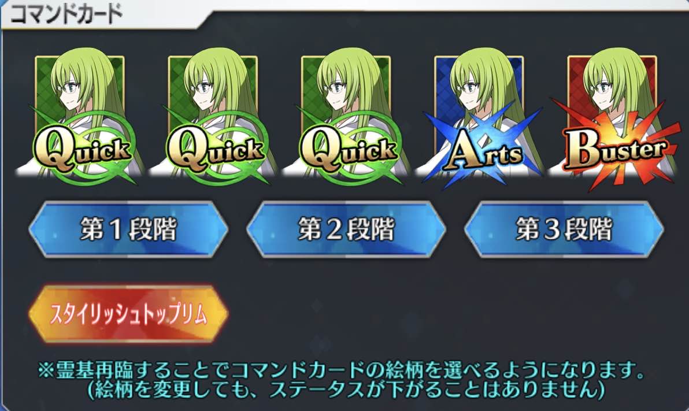Choose the スタイリッシュトップリム costume option
This screenshot has height=411, width=689.
pyautogui.click(x=128, y=314)
